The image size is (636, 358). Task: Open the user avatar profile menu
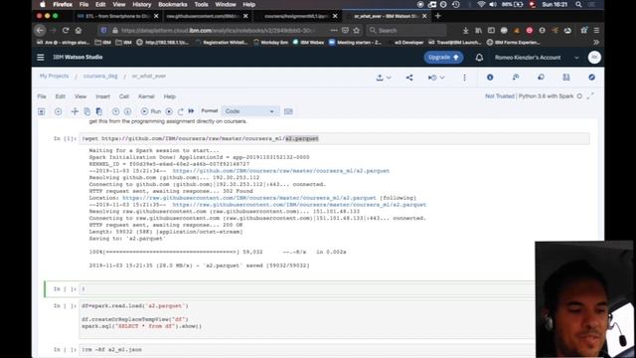pyautogui.click(x=594, y=58)
